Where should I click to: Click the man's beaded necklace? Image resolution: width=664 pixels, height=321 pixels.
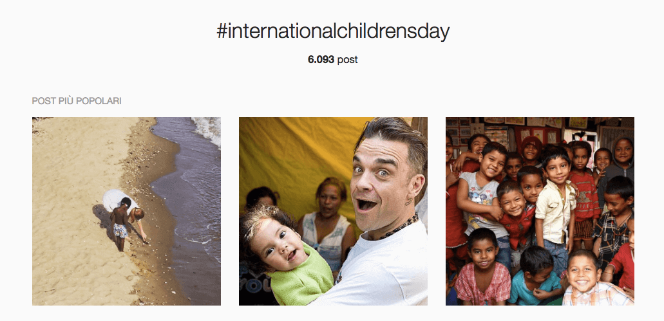399,226
